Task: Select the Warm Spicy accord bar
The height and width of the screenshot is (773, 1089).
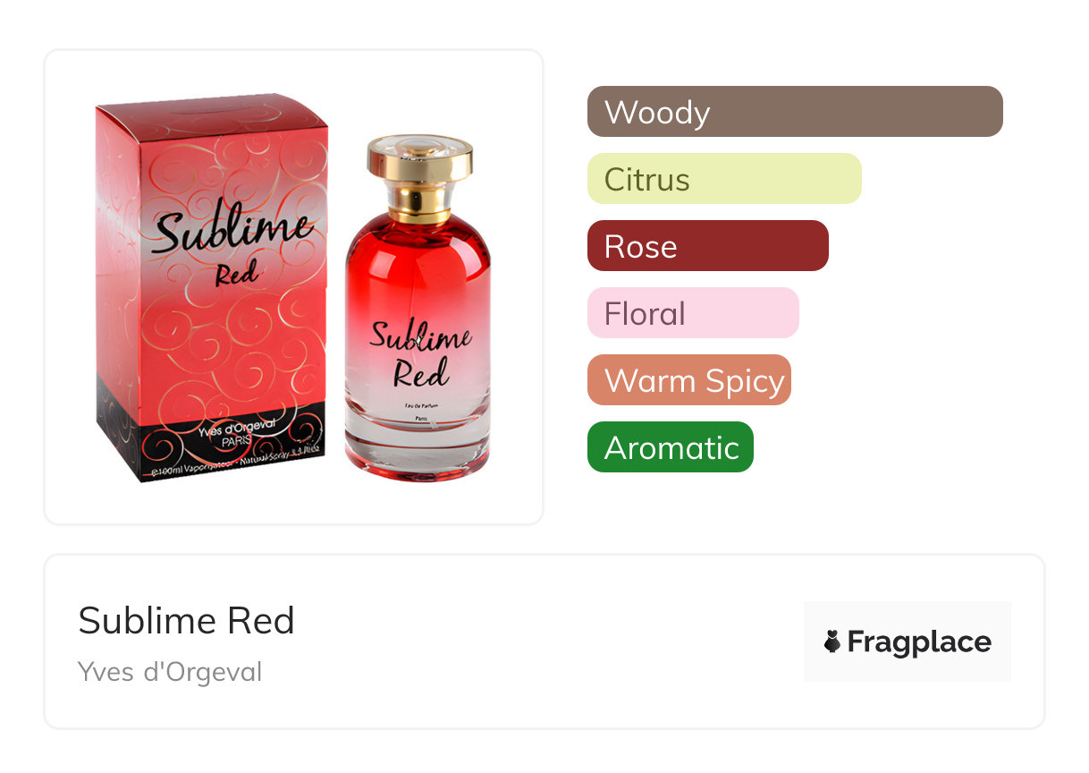Action: pos(689,380)
